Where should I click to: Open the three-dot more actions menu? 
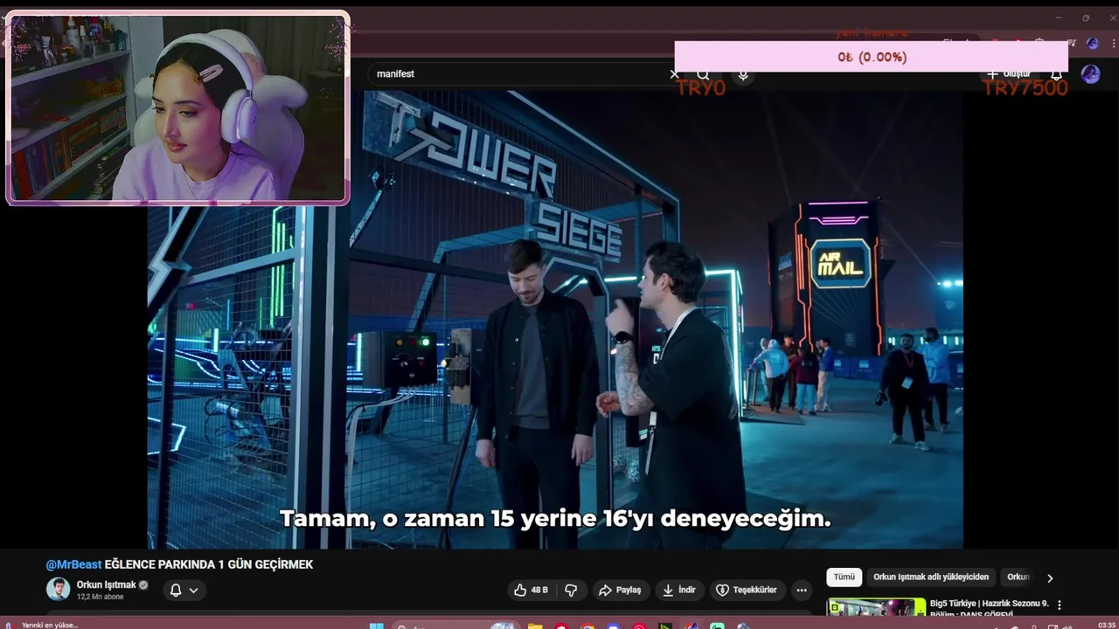click(802, 590)
